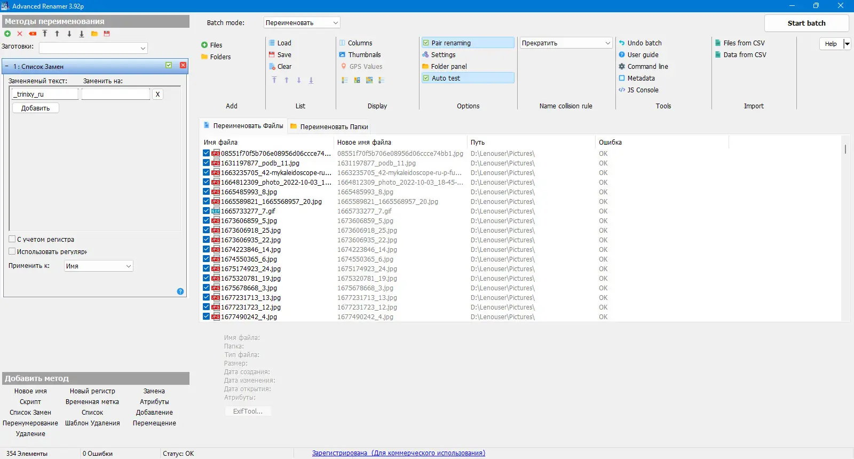Open saved methods with the yellow folder icon
This screenshot has width=854, height=459.
coord(94,34)
